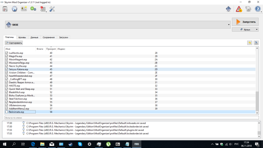
Task: Click the plugin list scroll down arrow
Action: (257, 113)
